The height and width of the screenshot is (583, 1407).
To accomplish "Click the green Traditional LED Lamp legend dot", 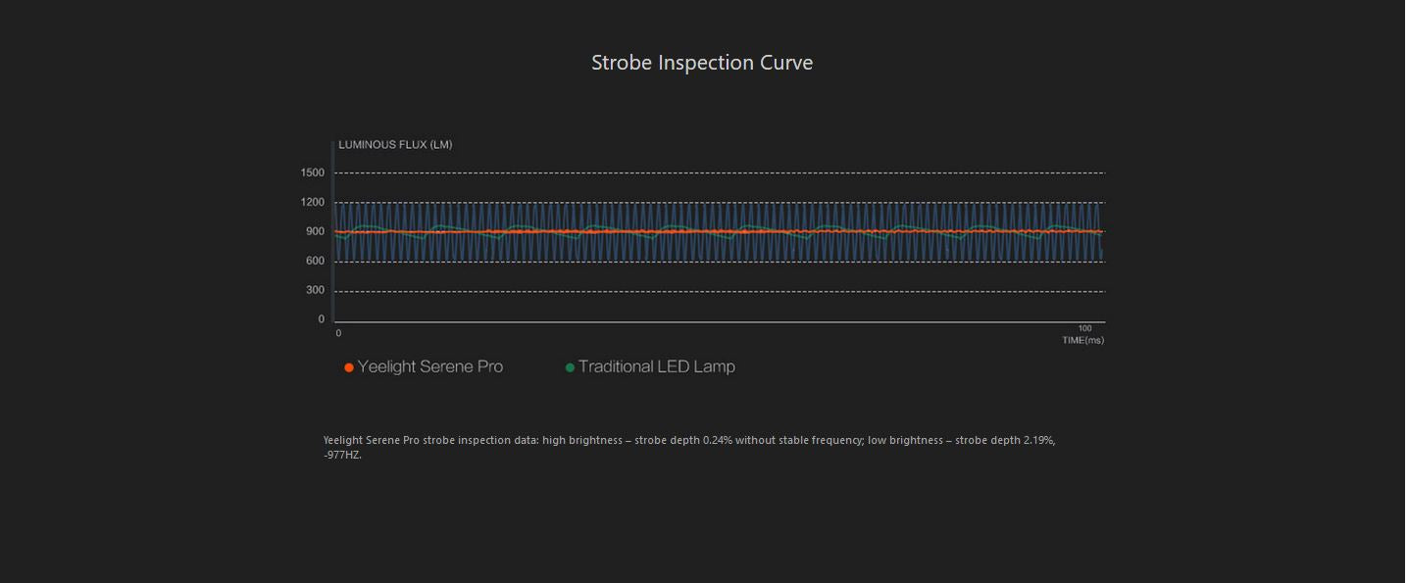I will [570, 367].
